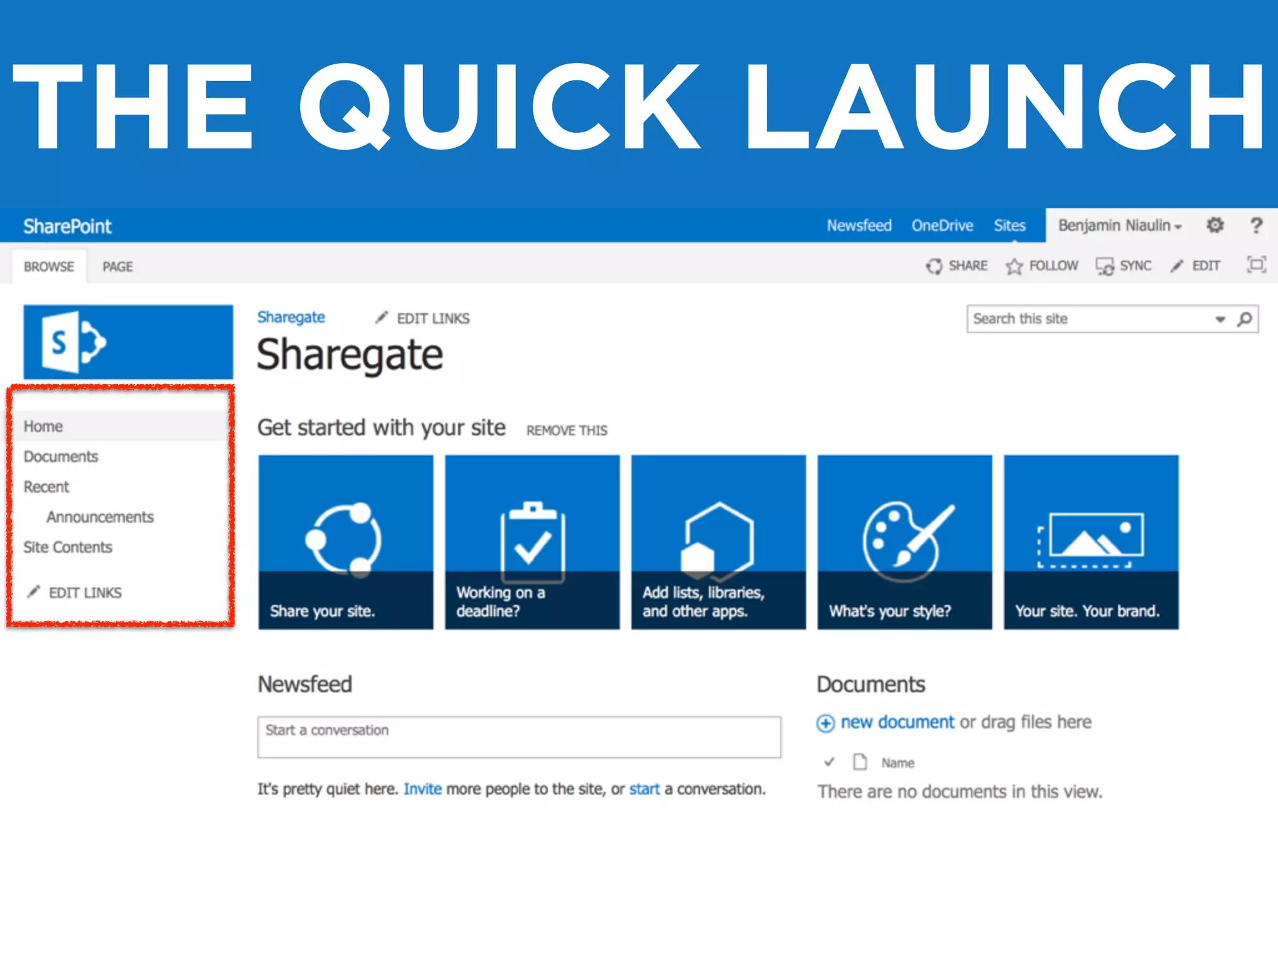
Task: Open the search scope dropdown arrow
Action: pyautogui.click(x=1220, y=319)
